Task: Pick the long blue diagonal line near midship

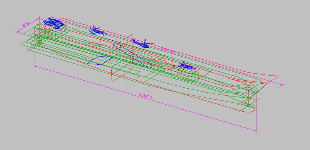Action: [131, 55]
